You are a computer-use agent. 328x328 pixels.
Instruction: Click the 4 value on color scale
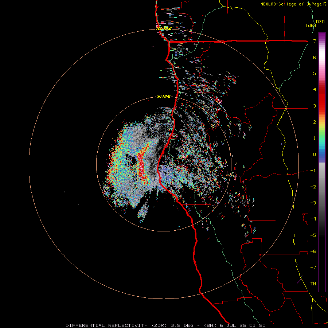[x=315, y=90]
